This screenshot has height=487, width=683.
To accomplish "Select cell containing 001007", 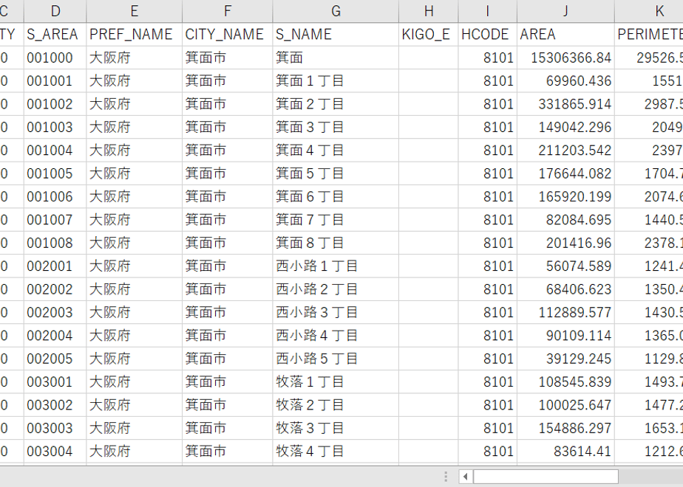I will click(55, 220).
